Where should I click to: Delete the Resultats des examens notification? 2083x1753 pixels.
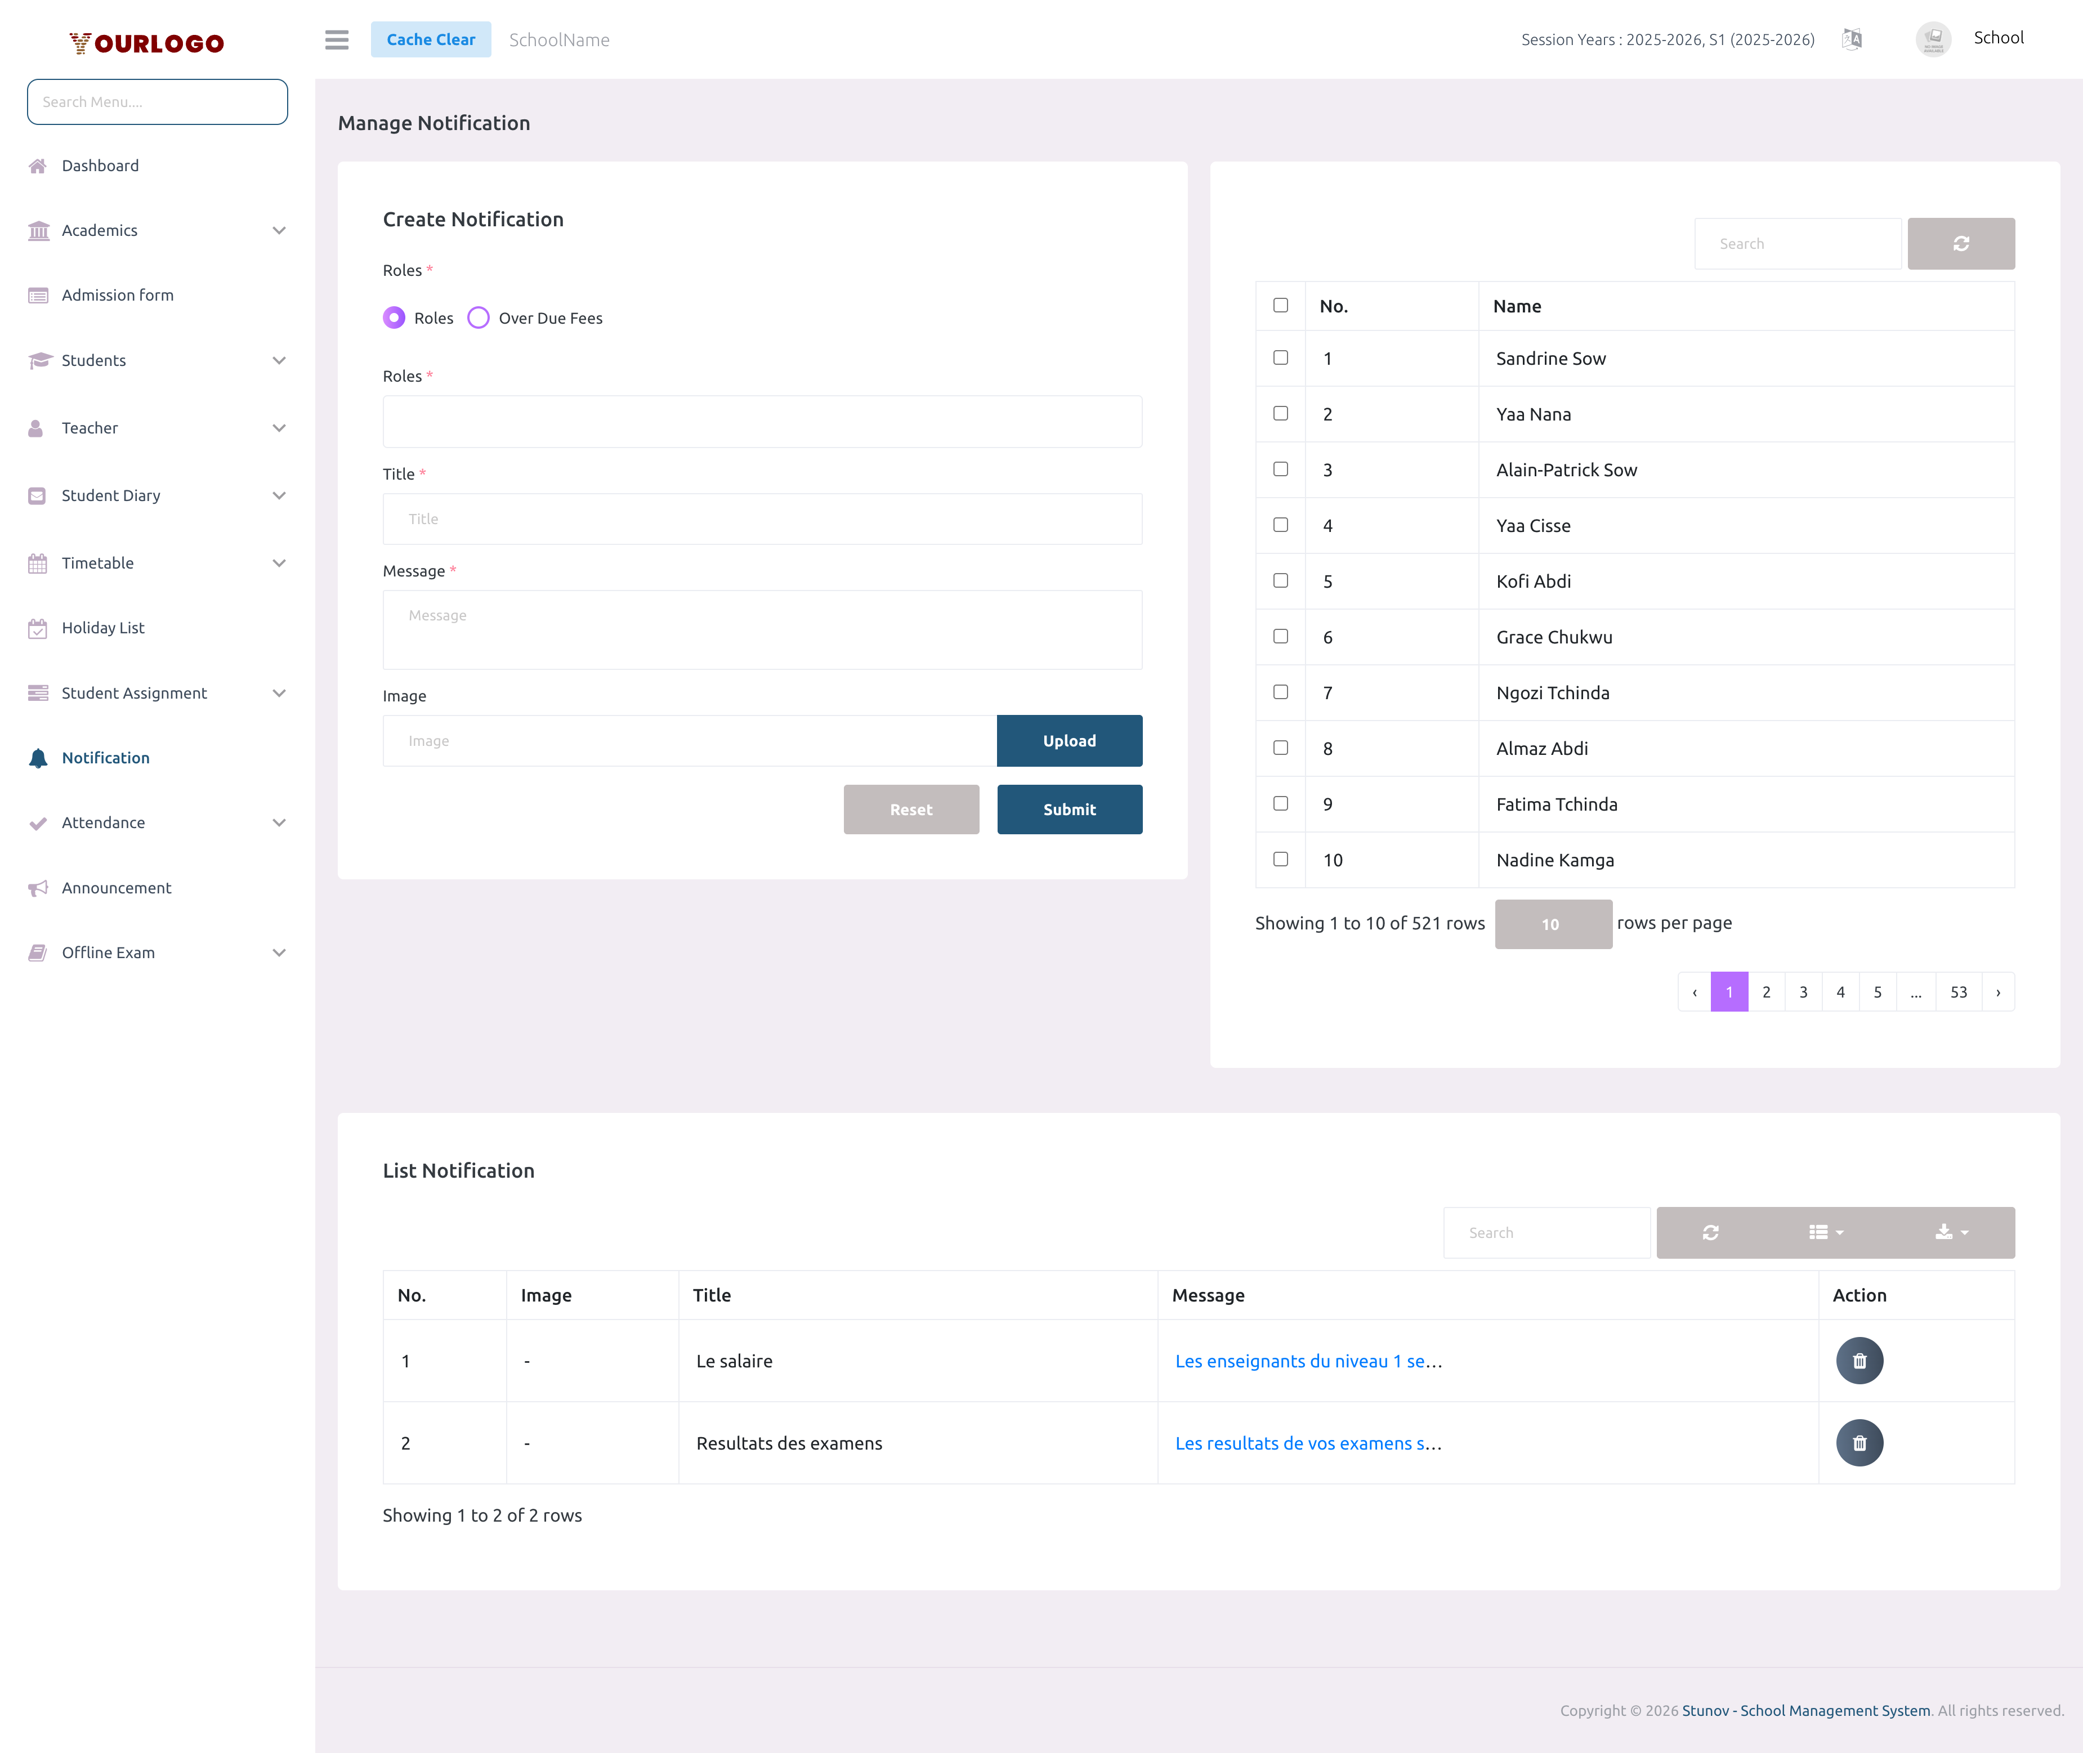click(1859, 1443)
